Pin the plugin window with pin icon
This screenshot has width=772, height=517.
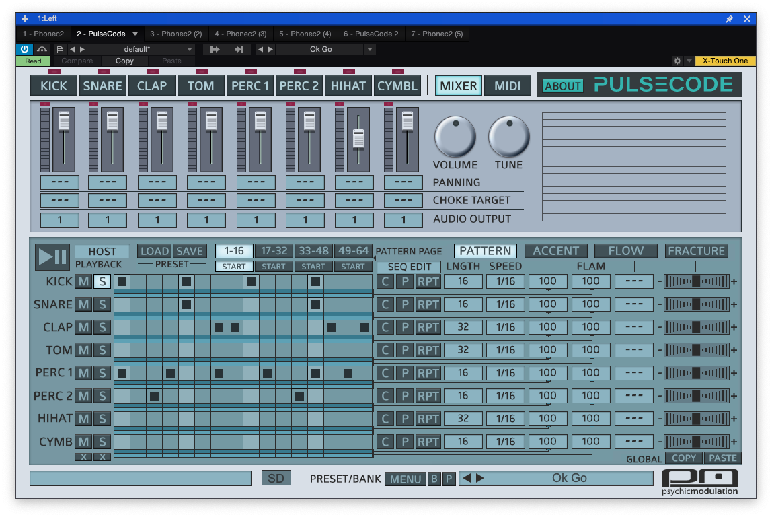pyautogui.click(x=729, y=19)
